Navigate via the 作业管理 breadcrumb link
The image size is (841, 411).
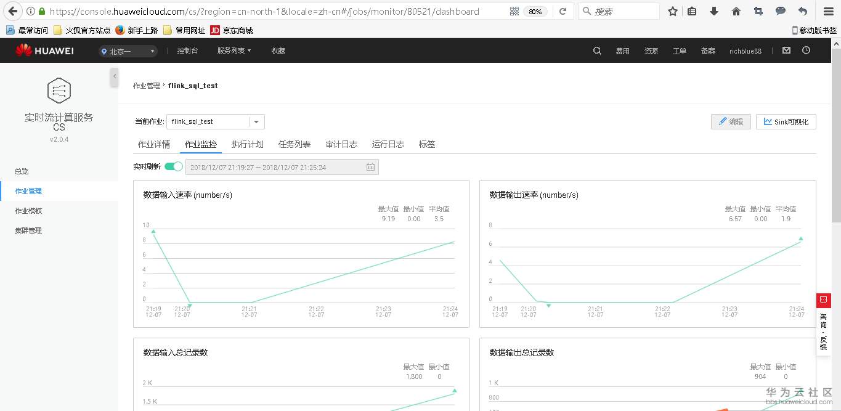click(147, 86)
